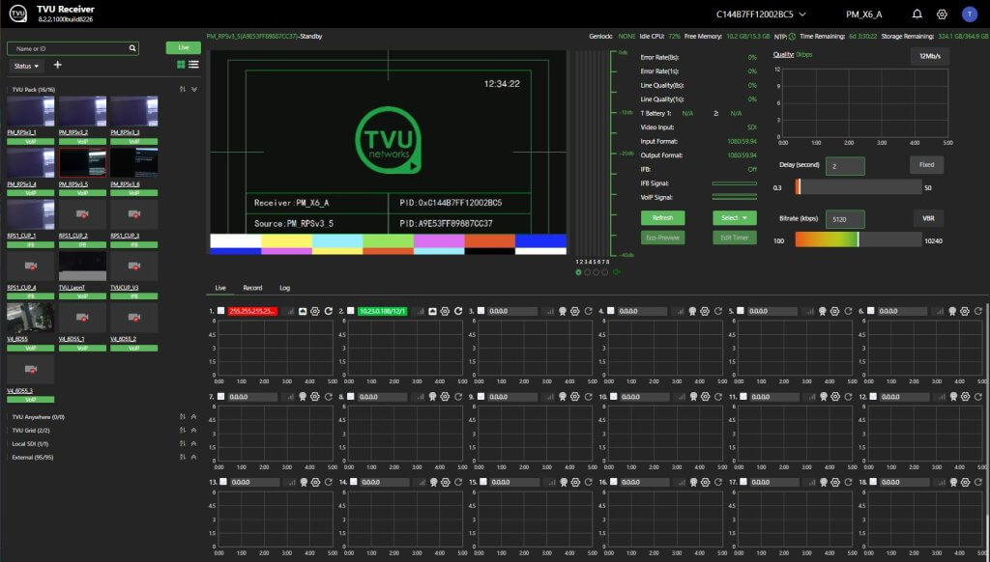Switch to the Record tab
The width and height of the screenshot is (990, 562).
(252, 288)
